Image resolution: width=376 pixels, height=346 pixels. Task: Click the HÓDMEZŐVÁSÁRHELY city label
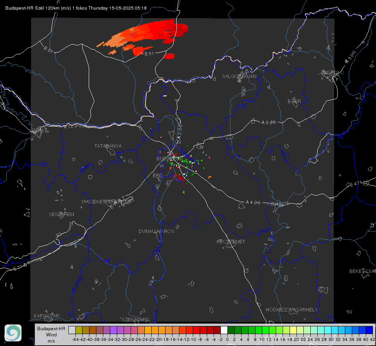pos(292,310)
